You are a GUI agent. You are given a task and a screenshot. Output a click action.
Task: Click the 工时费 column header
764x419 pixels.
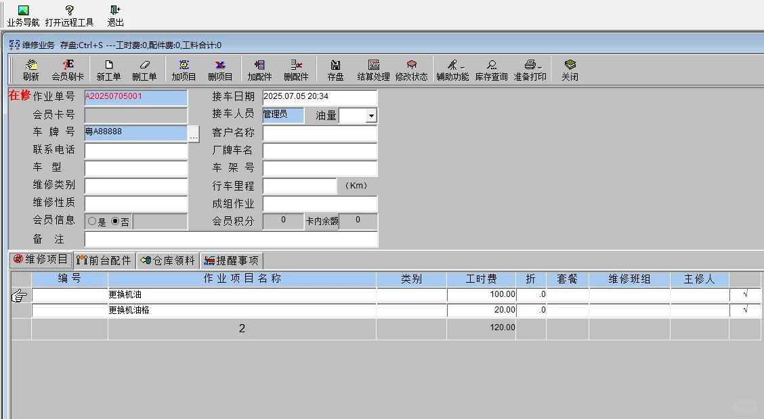pyautogui.click(x=481, y=279)
